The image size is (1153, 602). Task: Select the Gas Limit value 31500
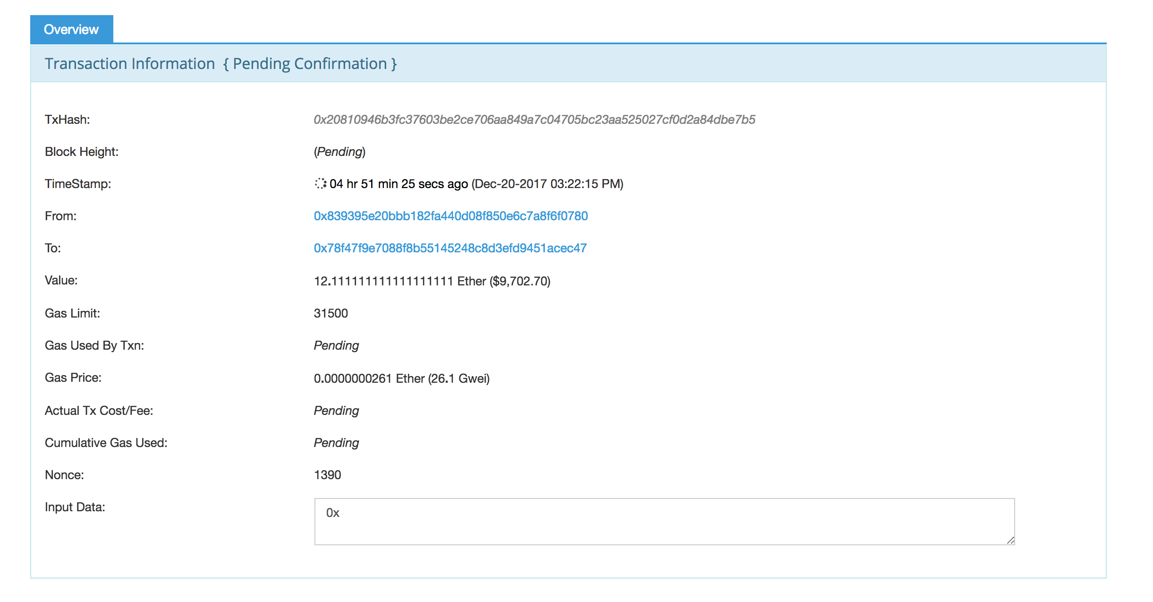tap(331, 313)
